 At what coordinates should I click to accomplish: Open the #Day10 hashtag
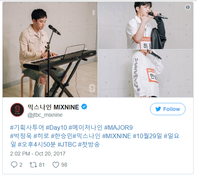click(x=56, y=127)
